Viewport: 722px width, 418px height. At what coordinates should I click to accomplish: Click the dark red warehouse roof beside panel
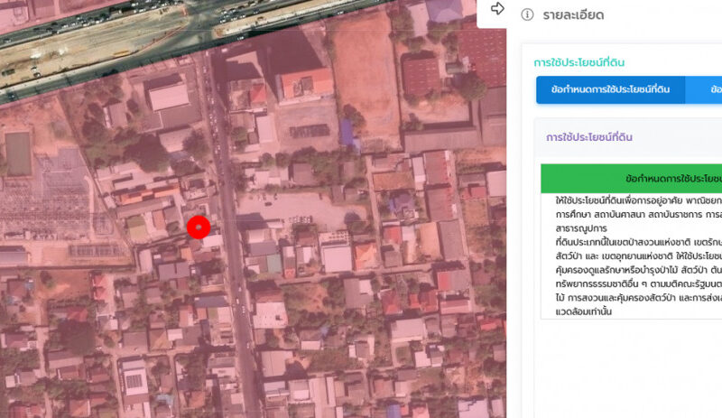pyautogui.click(x=421, y=77)
